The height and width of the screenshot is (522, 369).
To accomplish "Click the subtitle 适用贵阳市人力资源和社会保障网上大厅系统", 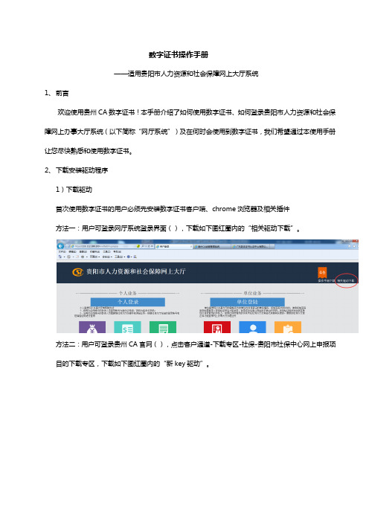I will point(193,74).
